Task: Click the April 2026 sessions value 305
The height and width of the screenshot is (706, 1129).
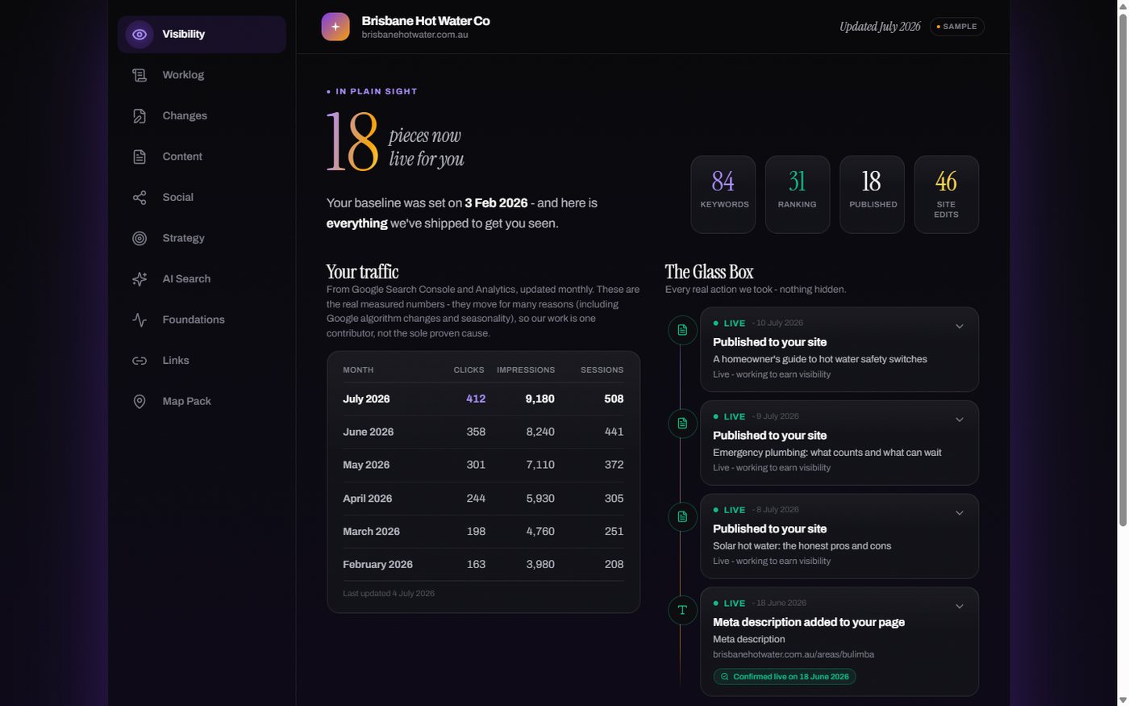Action: point(614,498)
